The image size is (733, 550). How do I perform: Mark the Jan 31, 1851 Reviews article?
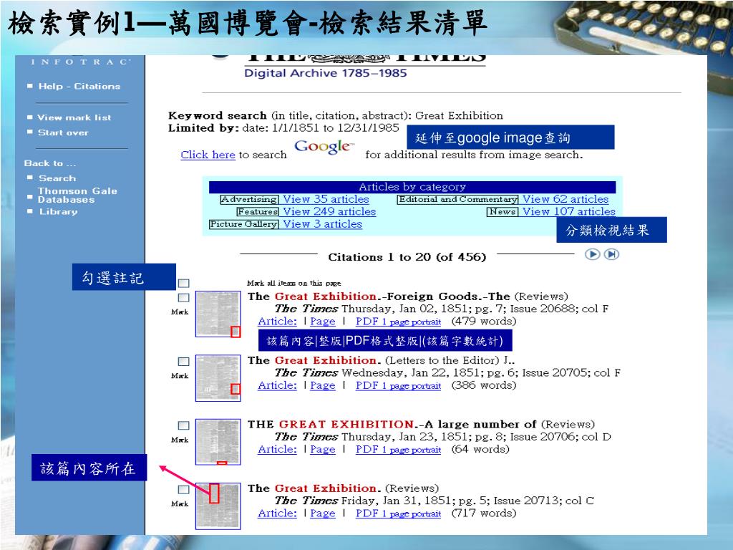[x=184, y=490]
